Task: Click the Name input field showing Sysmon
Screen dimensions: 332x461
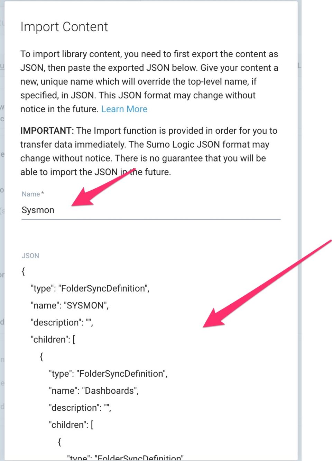Action: pos(104,210)
